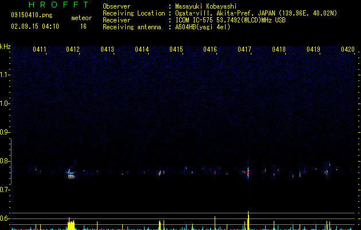The width and height of the screenshot is (361, 230).
Task: Click the 0419 time marker
Action: (313, 49)
